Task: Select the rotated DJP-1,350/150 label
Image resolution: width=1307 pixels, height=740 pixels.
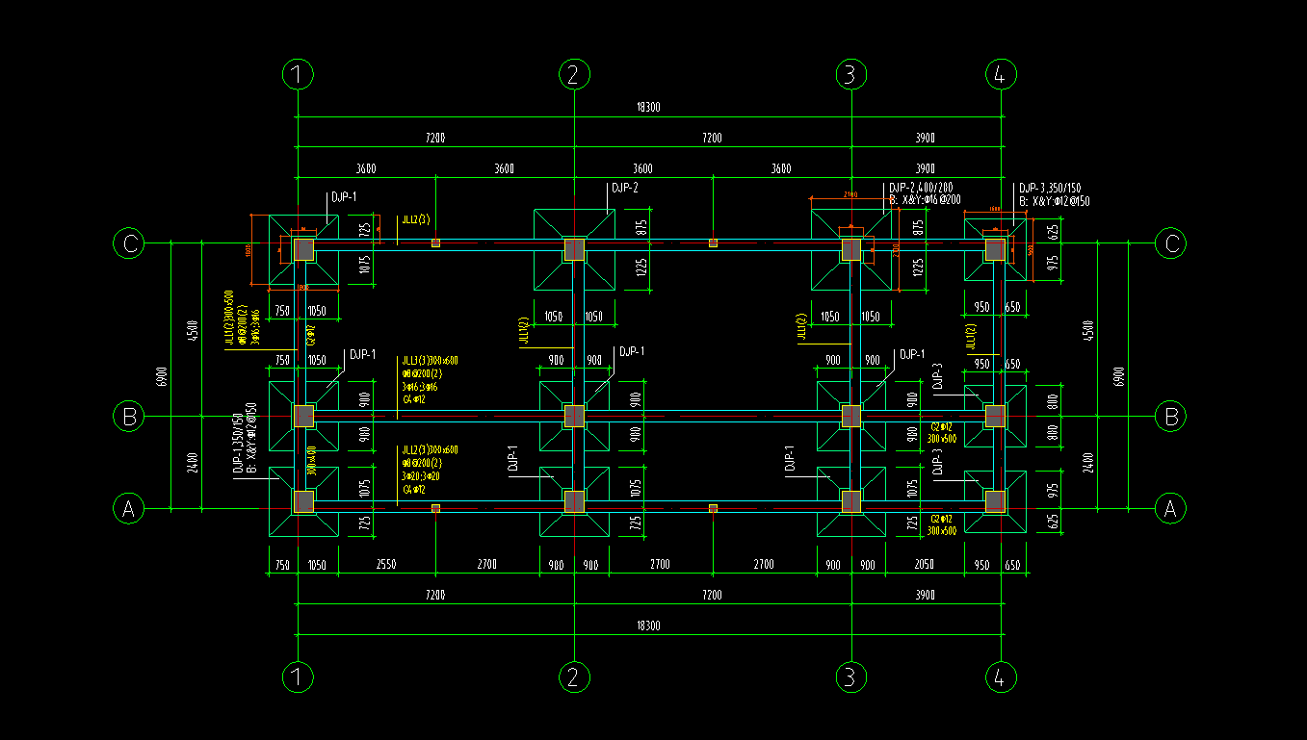Action: pyautogui.click(x=238, y=443)
